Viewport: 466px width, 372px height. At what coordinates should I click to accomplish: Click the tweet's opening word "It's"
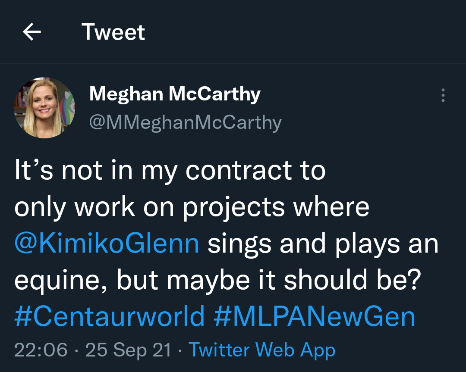pos(34,171)
